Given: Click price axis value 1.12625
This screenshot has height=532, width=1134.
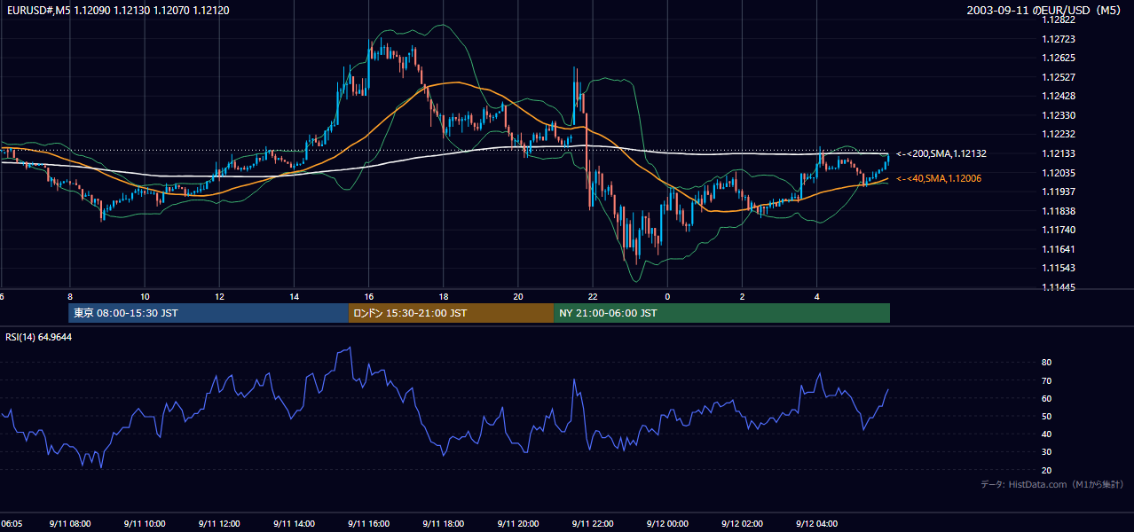Looking at the screenshot, I should click(1059, 58).
